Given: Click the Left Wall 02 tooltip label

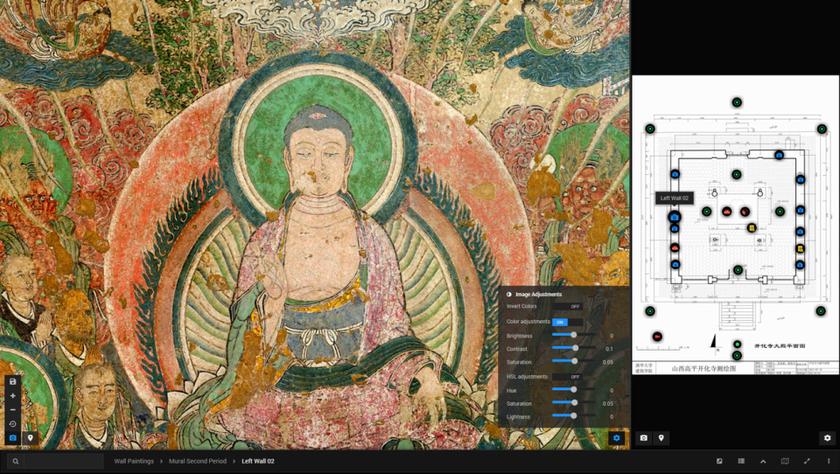Looking at the screenshot, I should (x=675, y=199).
